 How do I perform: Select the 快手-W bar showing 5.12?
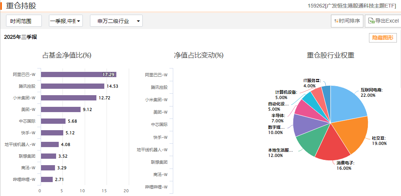click(52, 133)
